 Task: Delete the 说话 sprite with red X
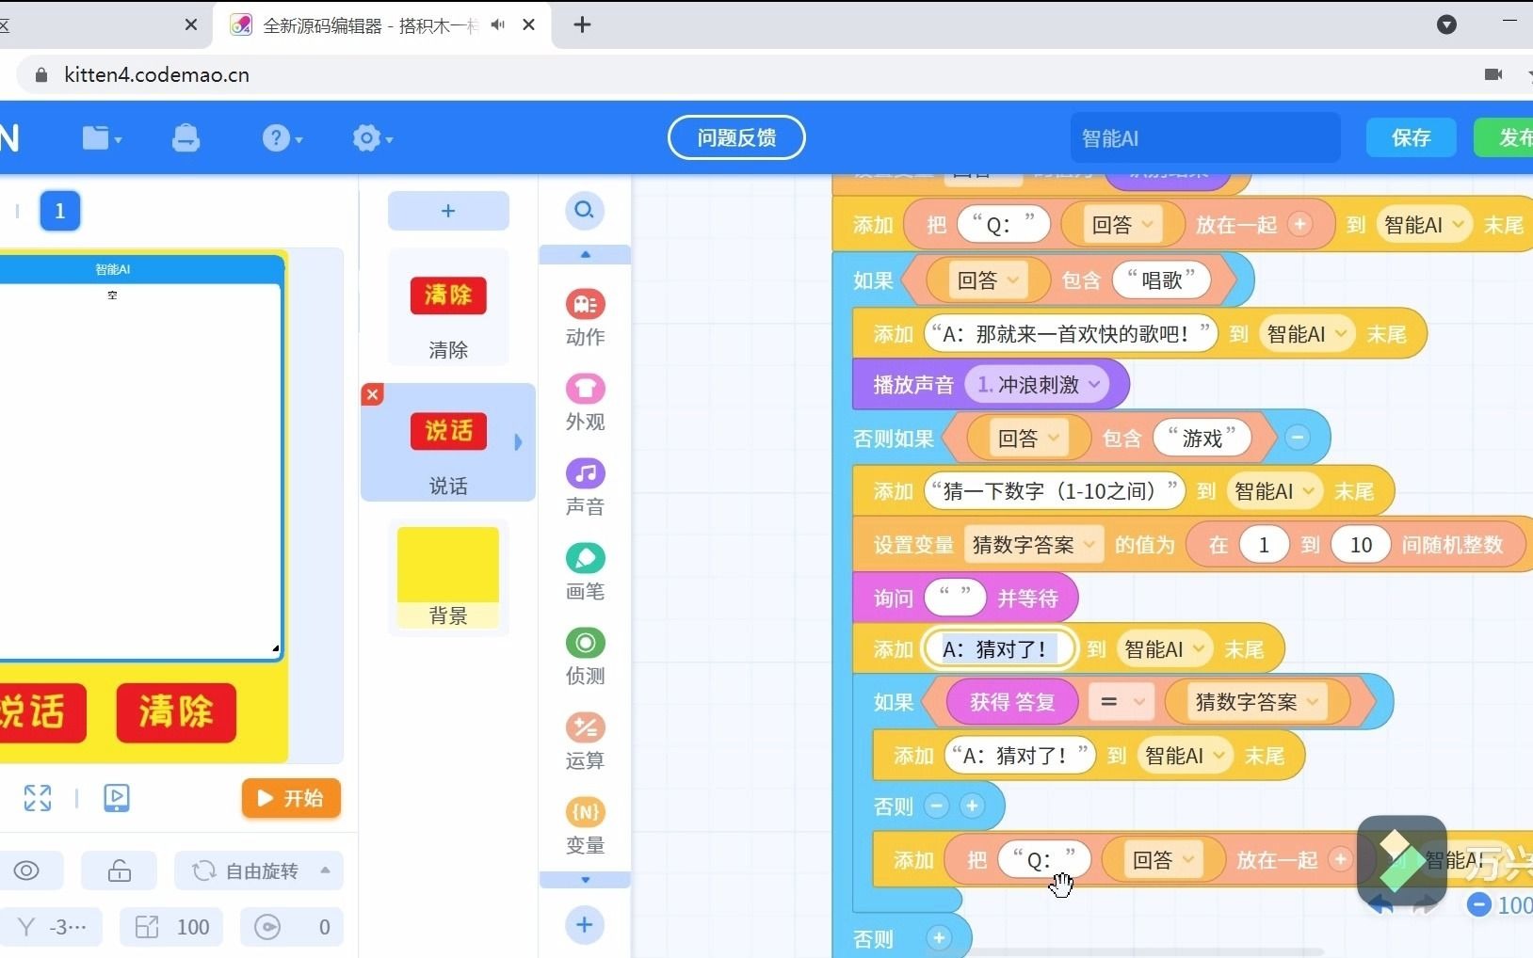pyautogui.click(x=373, y=394)
